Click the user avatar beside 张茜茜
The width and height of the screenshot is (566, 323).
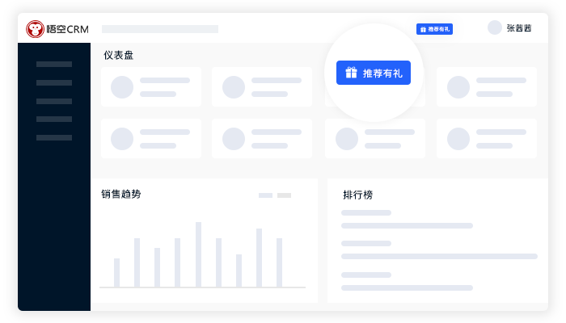[x=494, y=27]
